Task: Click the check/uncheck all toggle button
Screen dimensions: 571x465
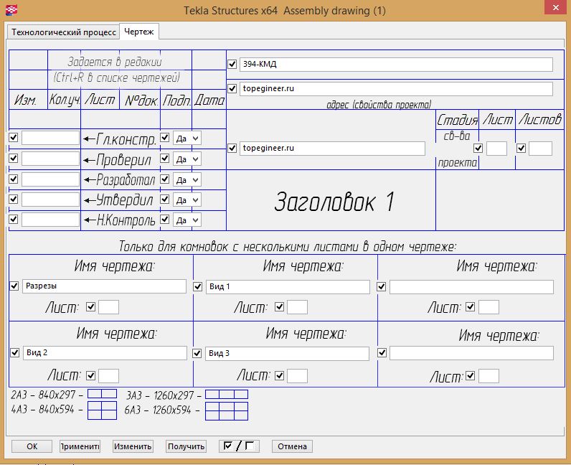Action: click(238, 446)
